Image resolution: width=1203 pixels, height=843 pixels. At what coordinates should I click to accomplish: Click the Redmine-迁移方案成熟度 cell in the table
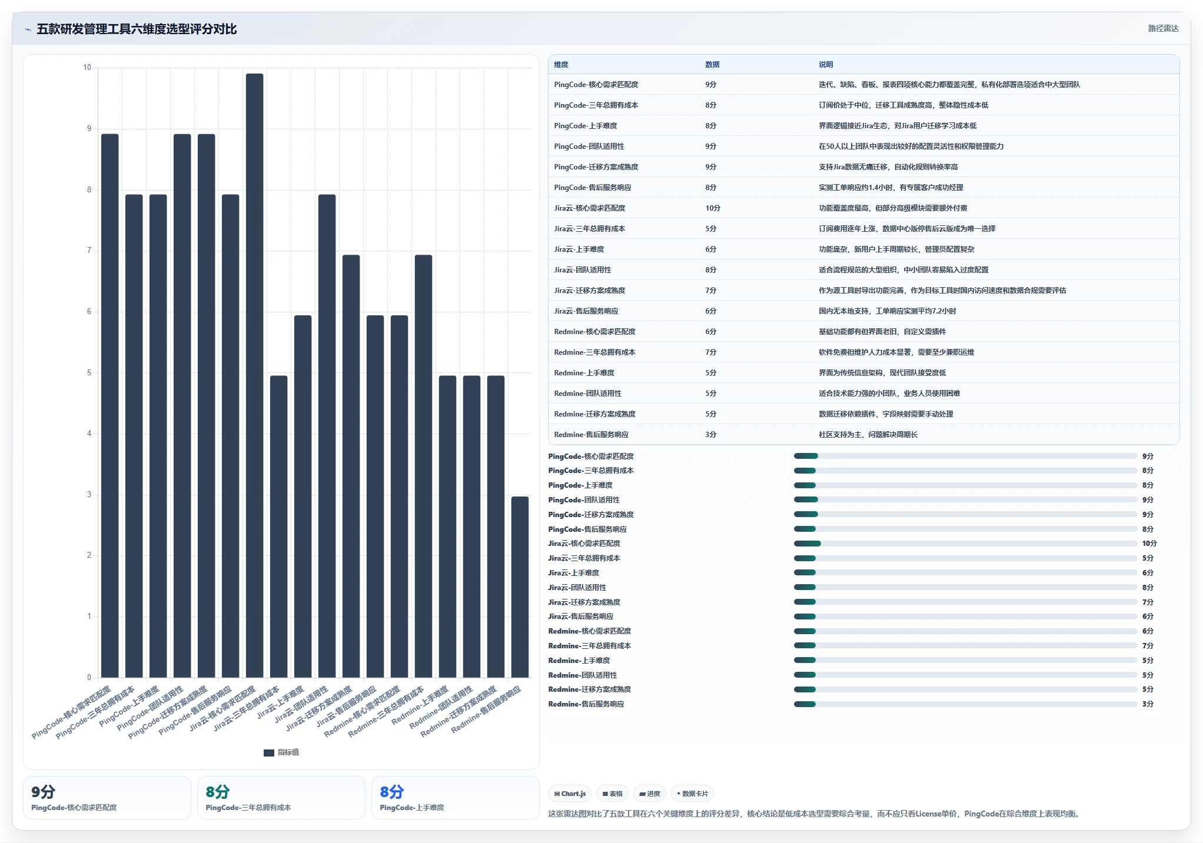(595, 414)
